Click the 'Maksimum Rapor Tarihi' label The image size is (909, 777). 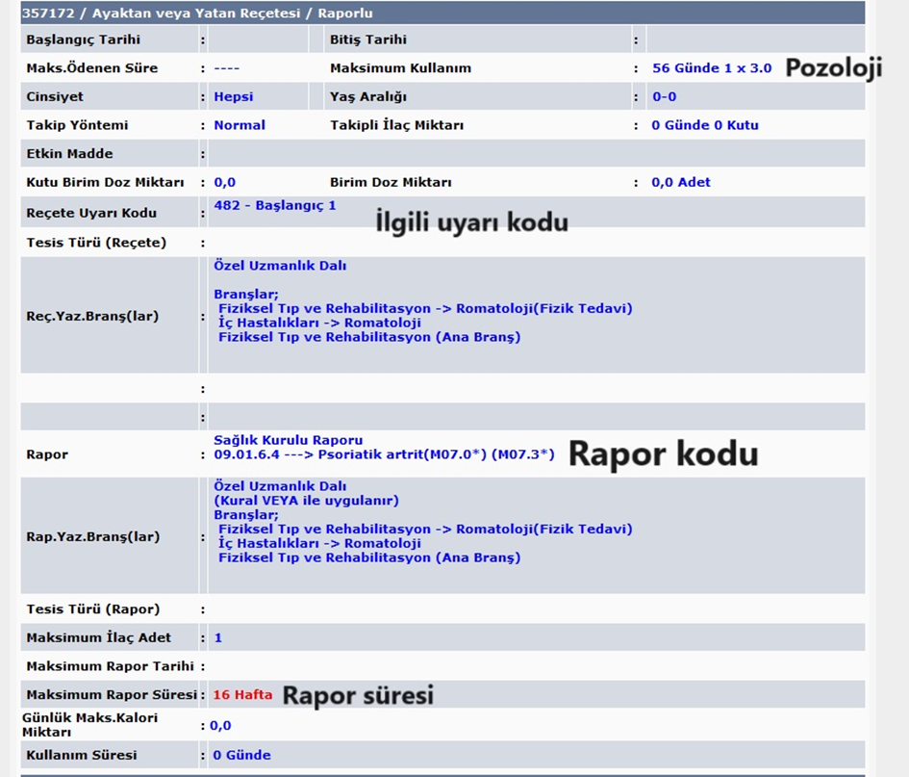click(111, 666)
